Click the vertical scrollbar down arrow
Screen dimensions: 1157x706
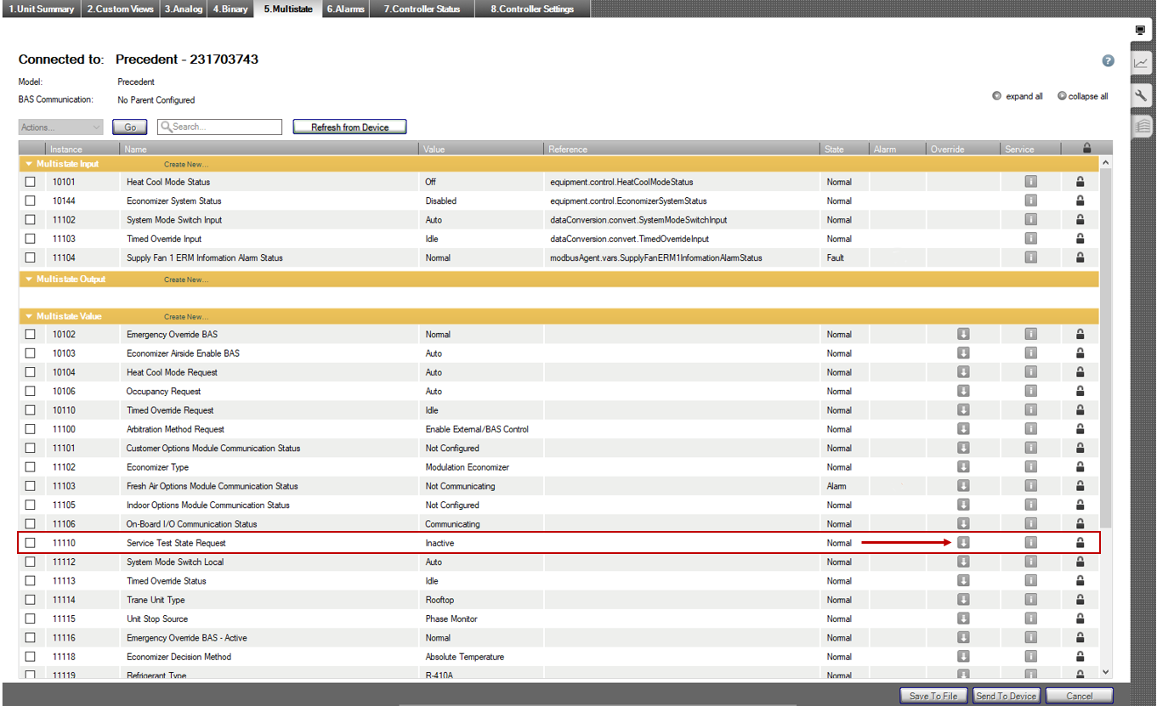(1105, 672)
